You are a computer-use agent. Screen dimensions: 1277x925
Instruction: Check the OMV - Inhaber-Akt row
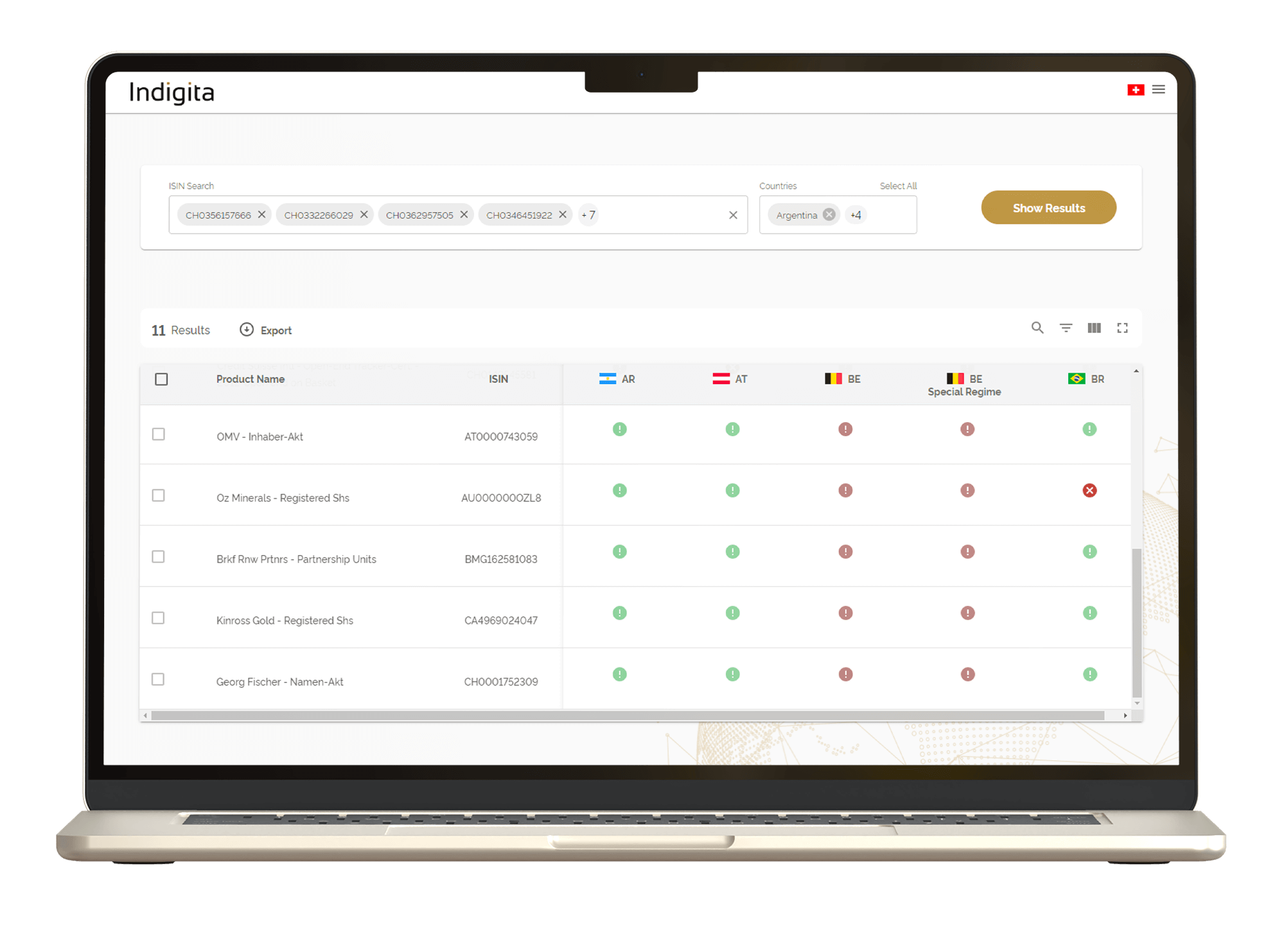159,434
